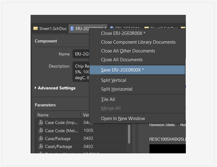The width and height of the screenshot is (217, 167).
Task: Select the Case Code (Imp... parameter name
Action: tap(61, 122)
